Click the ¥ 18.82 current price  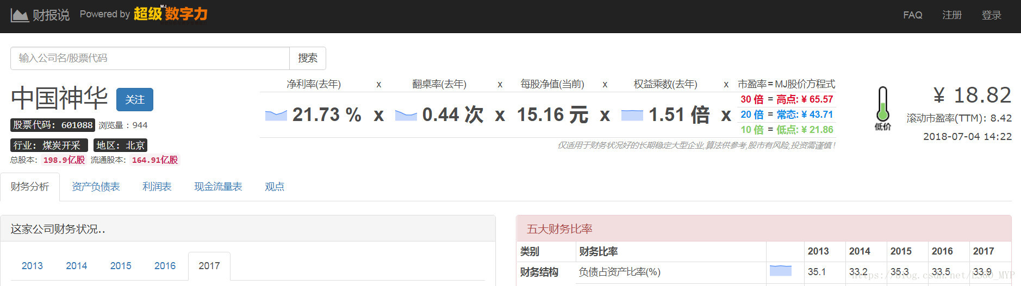click(972, 95)
